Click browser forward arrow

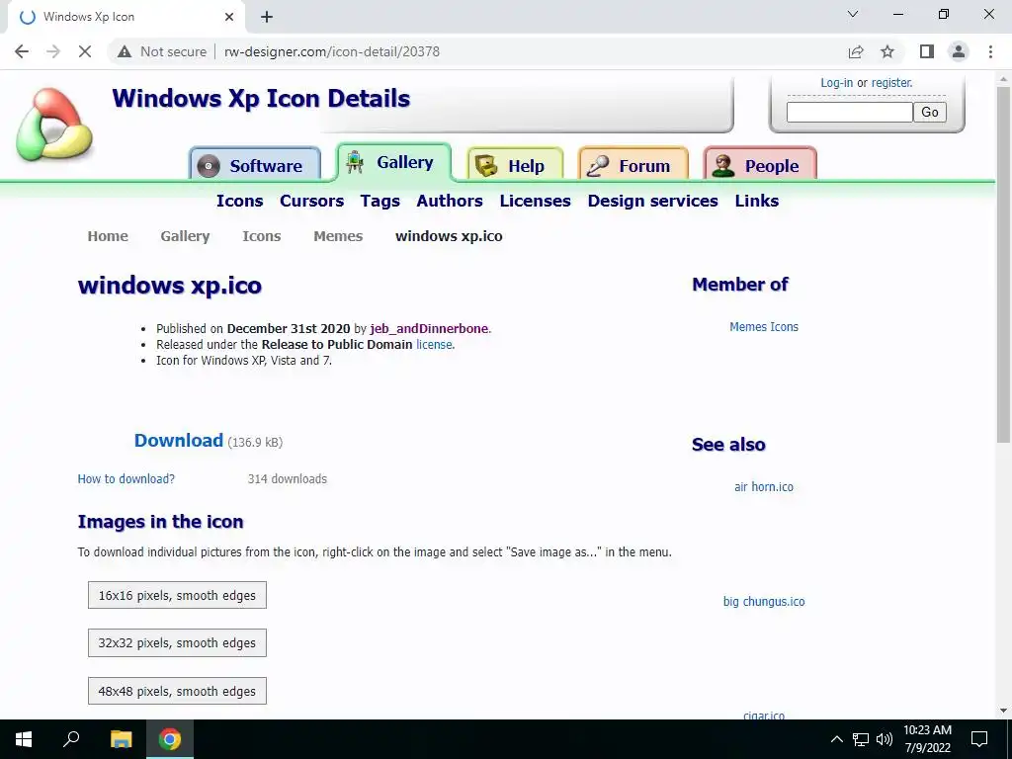pos(53,51)
